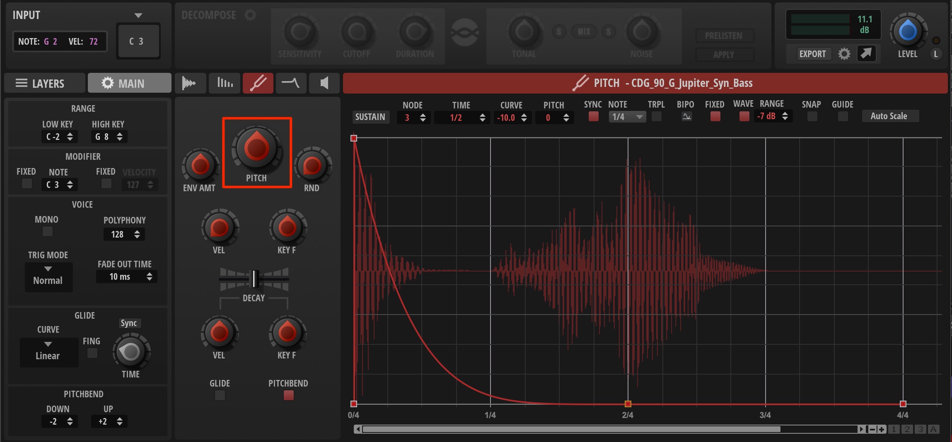Select the pitch tuning-fork tab

pyautogui.click(x=258, y=83)
